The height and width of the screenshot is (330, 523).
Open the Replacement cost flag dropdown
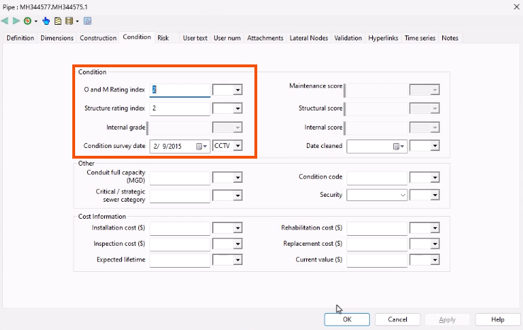(x=434, y=244)
